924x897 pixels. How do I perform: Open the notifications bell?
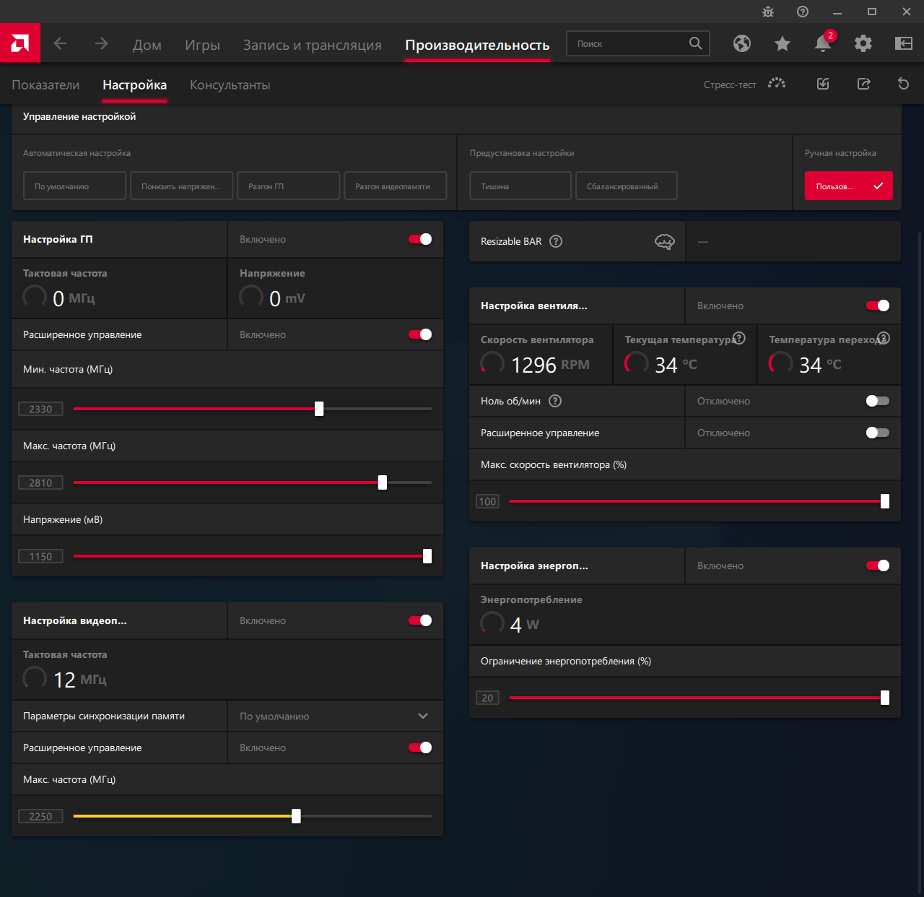822,44
